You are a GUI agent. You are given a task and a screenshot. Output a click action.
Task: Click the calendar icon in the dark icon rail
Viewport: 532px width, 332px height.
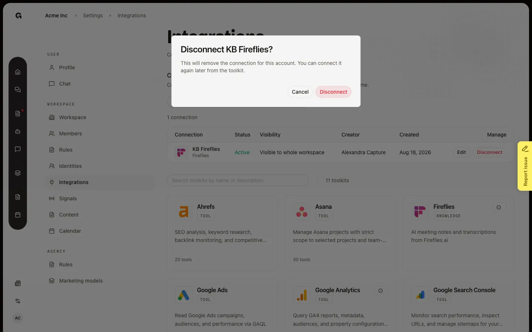point(18,215)
